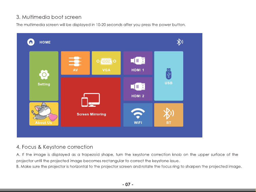Click the Bluetooth icon on BT tile

click(169, 113)
